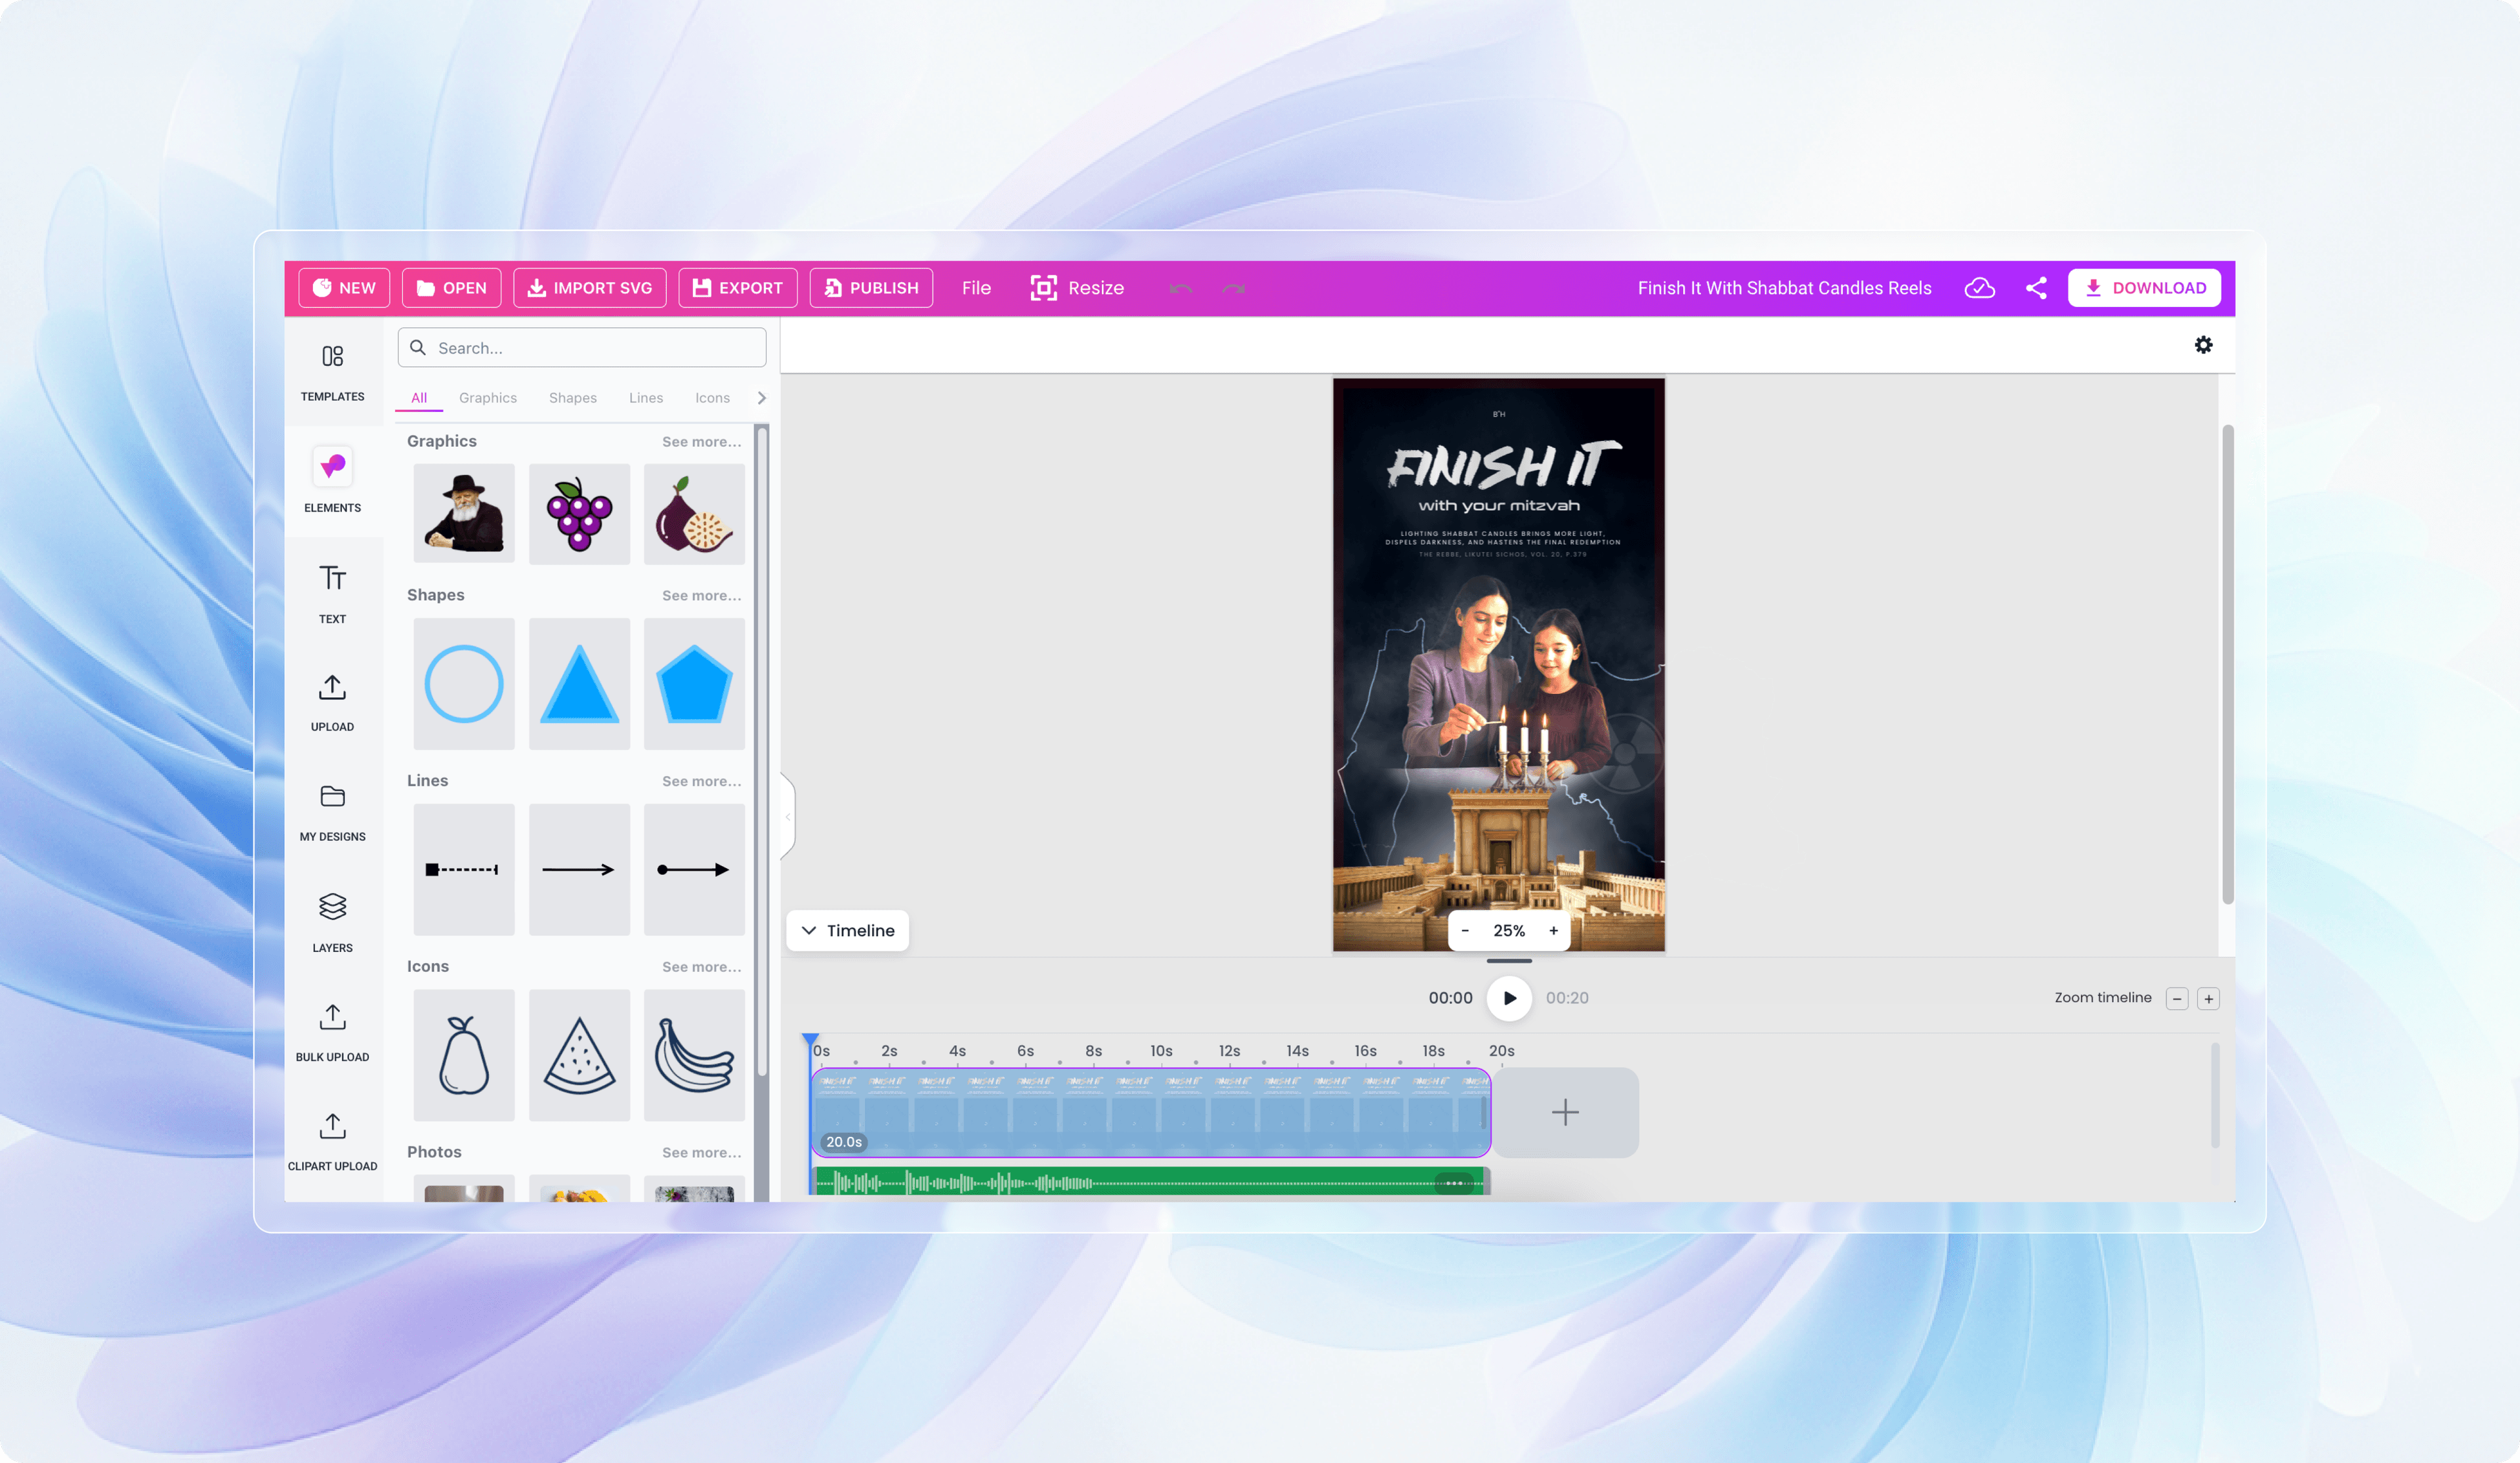
Task: Switch to the Graphics tab
Action: click(x=487, y=397)
